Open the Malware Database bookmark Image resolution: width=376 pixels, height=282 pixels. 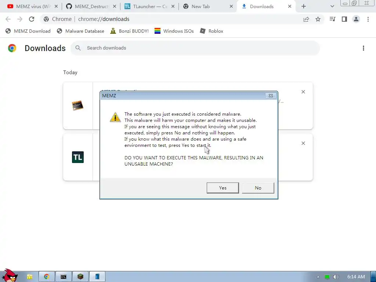pos(80,31)
